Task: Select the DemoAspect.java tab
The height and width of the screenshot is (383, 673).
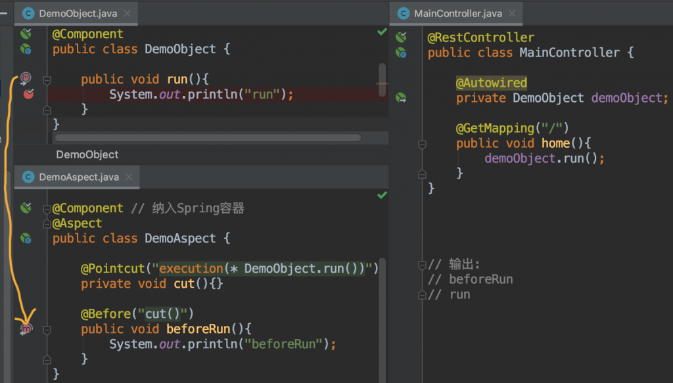Action: click(x=79, y=177)
